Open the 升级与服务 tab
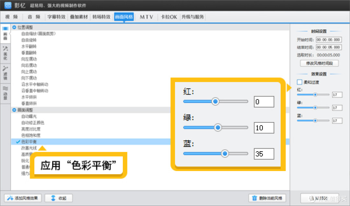This screenshot has width=350, height=206. (192, 17)
